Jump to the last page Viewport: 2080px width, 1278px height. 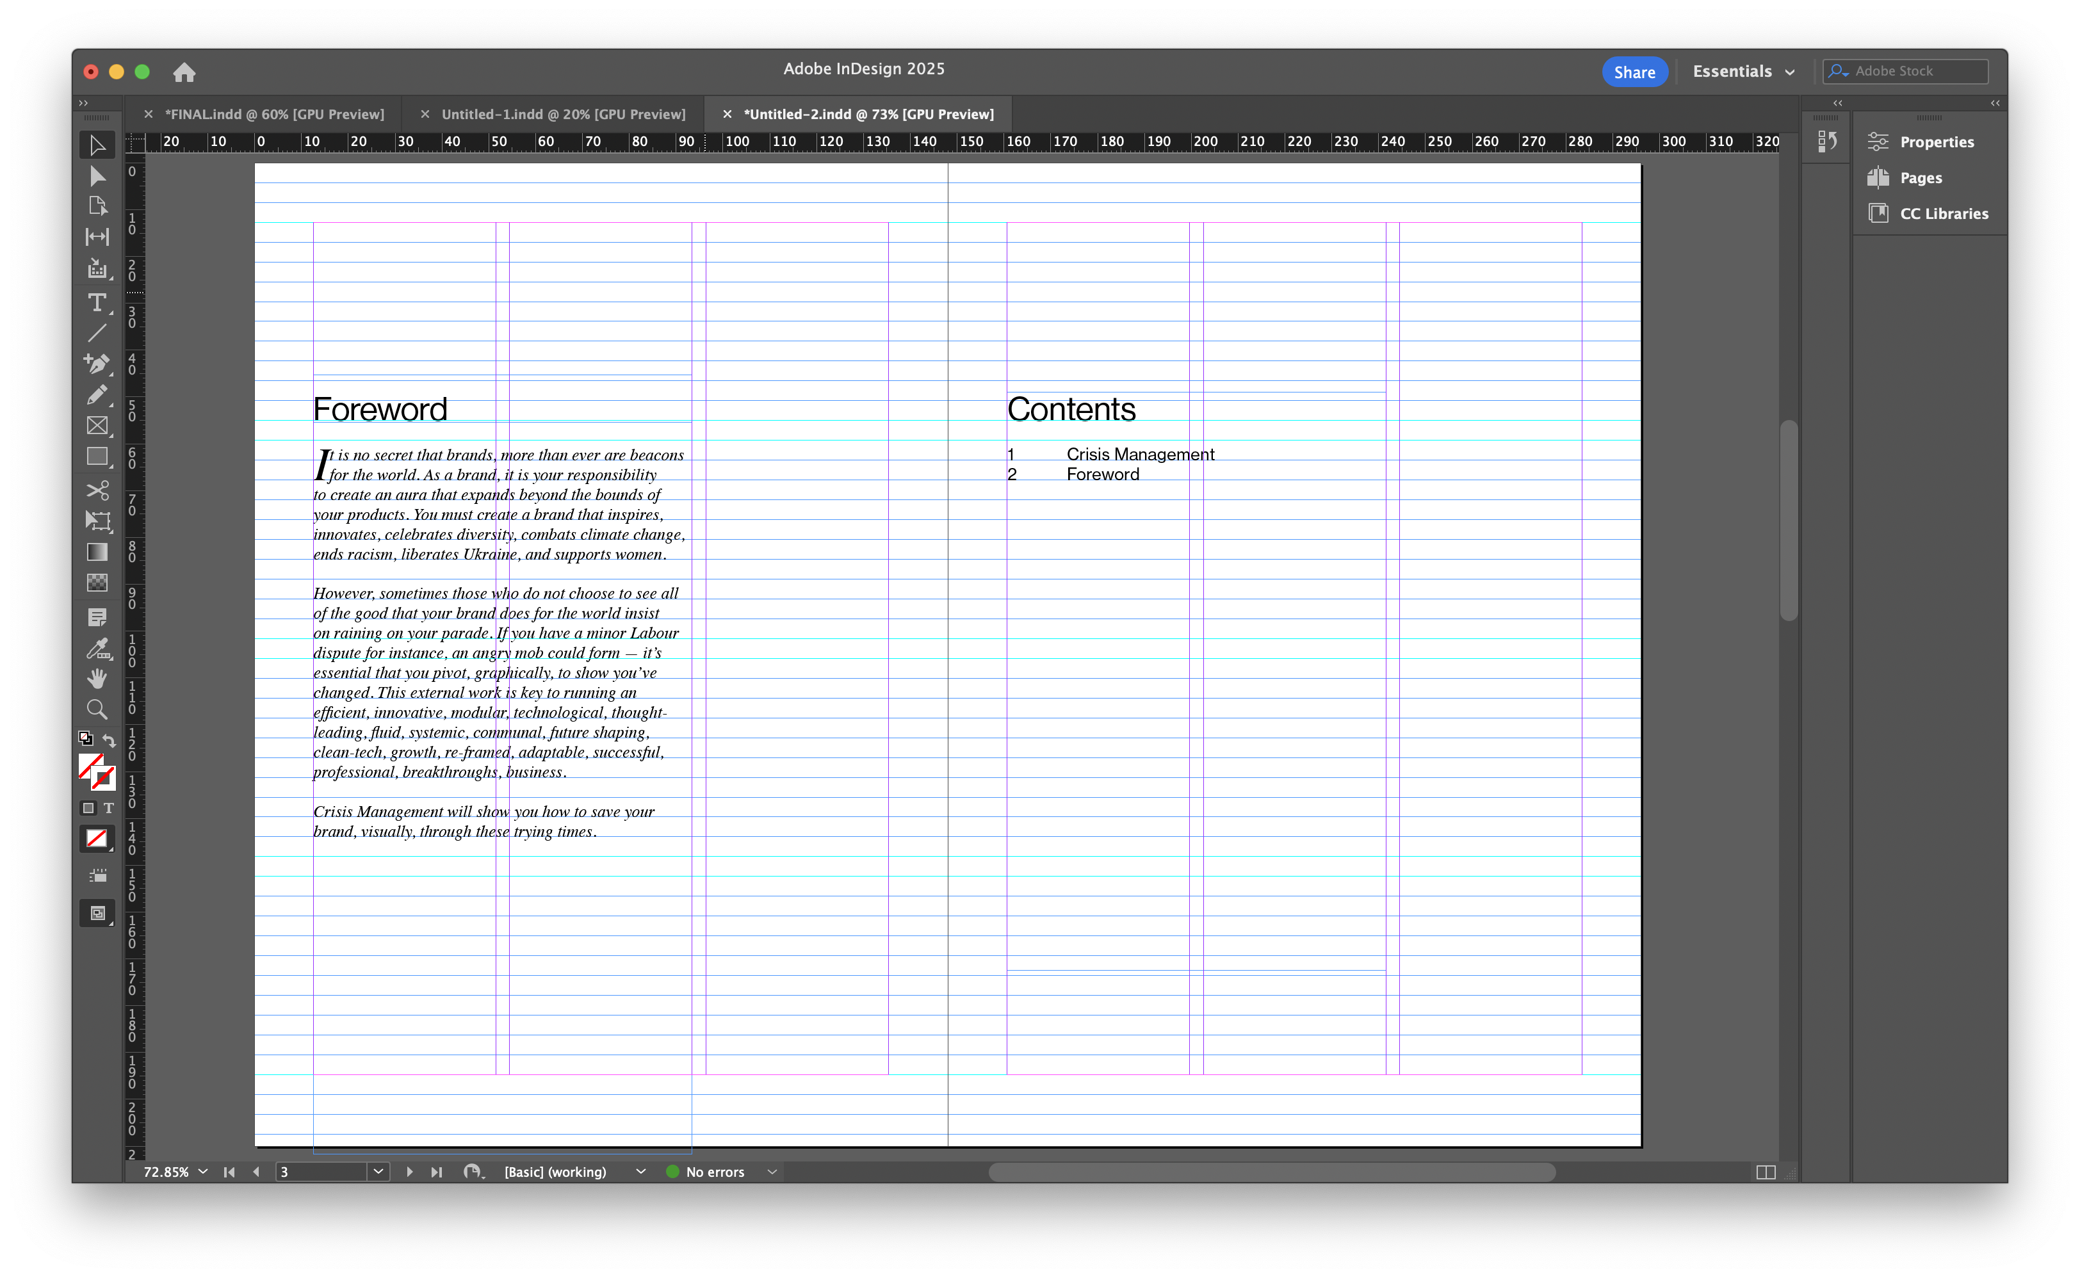pos(436,1172)
